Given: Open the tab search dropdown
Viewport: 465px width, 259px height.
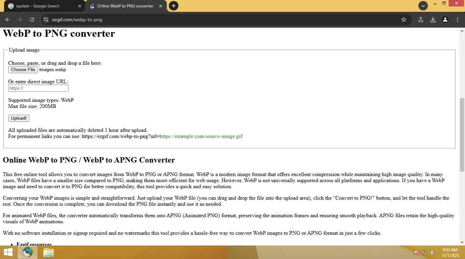Looking at the screenshot, I should [x=423, y=6].
